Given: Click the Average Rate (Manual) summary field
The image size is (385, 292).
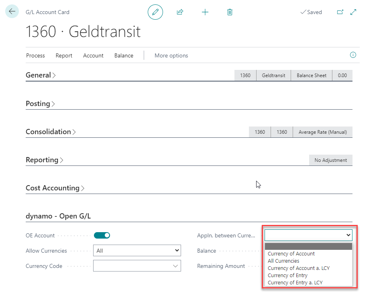Looking at the screenshot, I should coord(322,132).
